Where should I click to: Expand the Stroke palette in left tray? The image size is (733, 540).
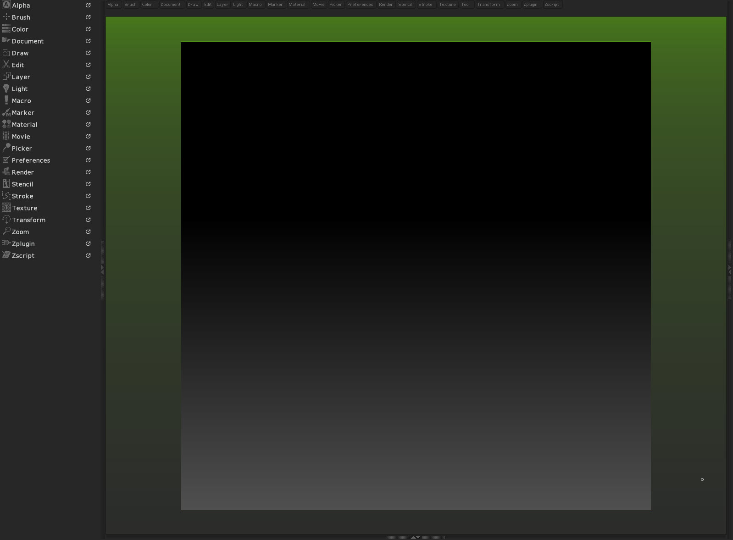pos(22,196)
